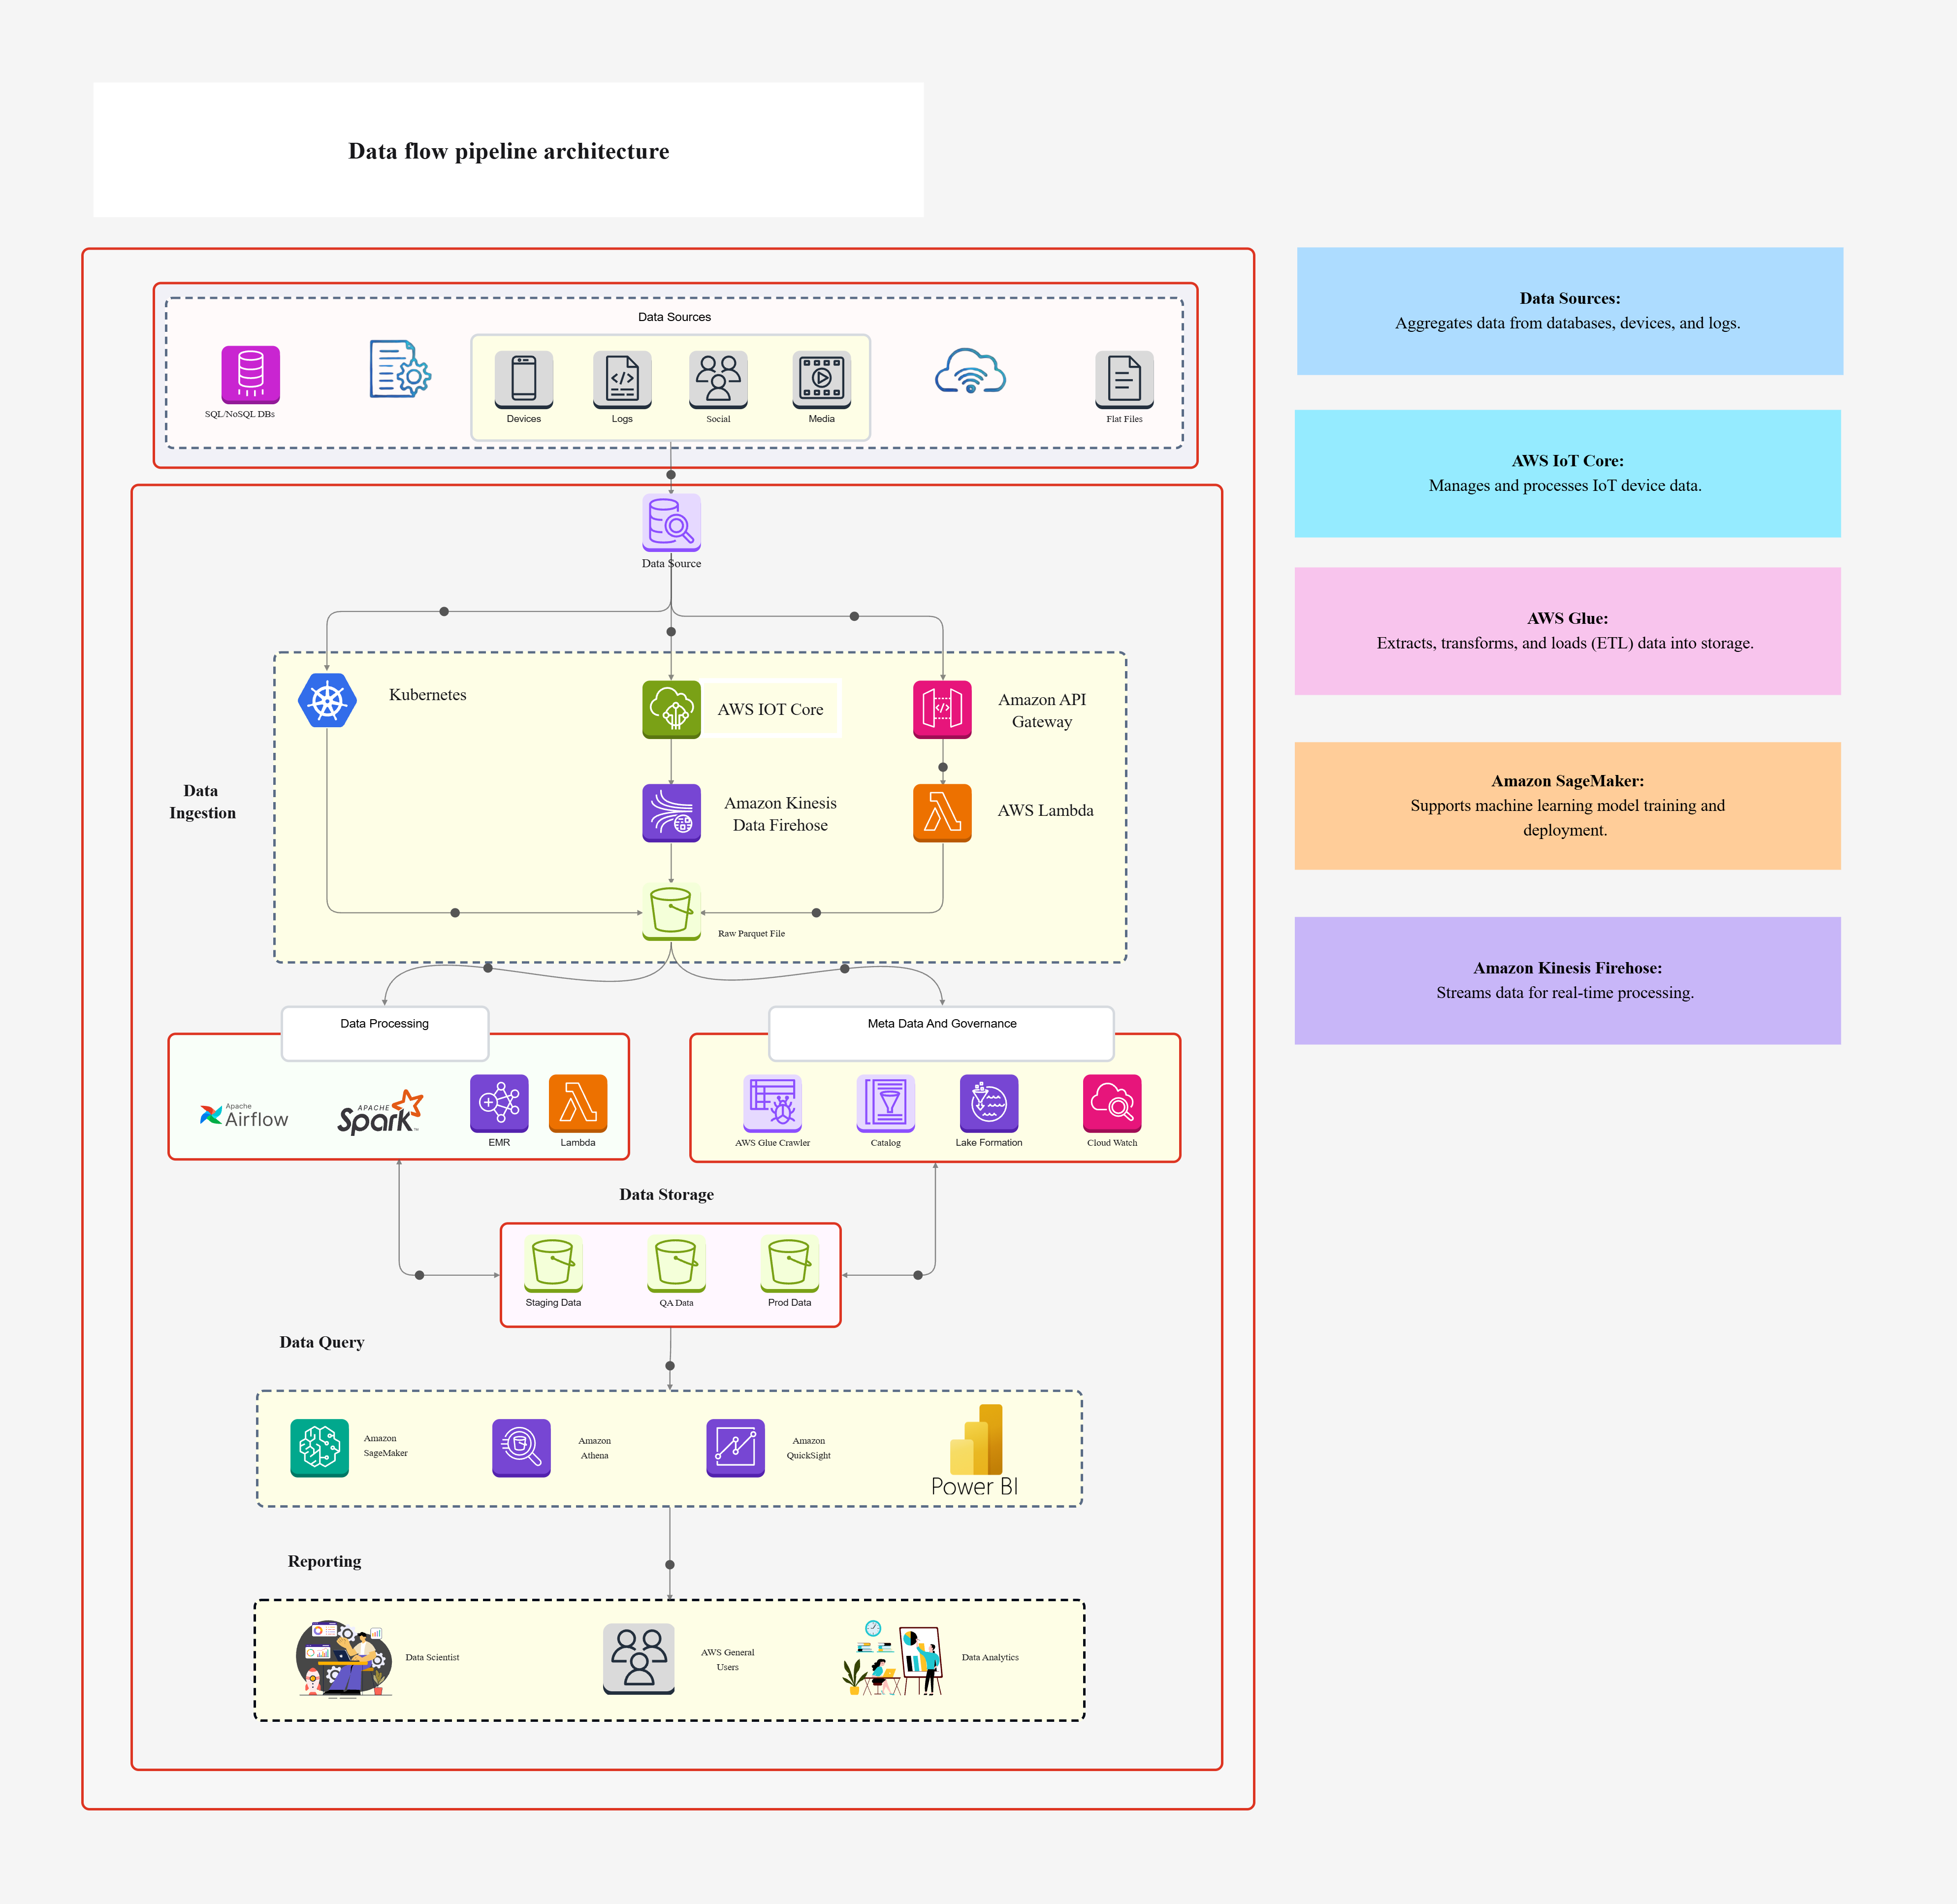Select the Kinesis Data Firehose icon
This screenshot has height=1904, width=1957.
[x=671, y=812]
